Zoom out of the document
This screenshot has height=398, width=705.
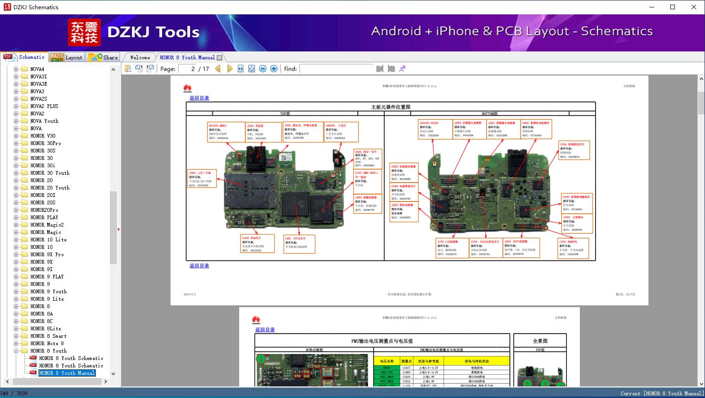tap(263, 69)
